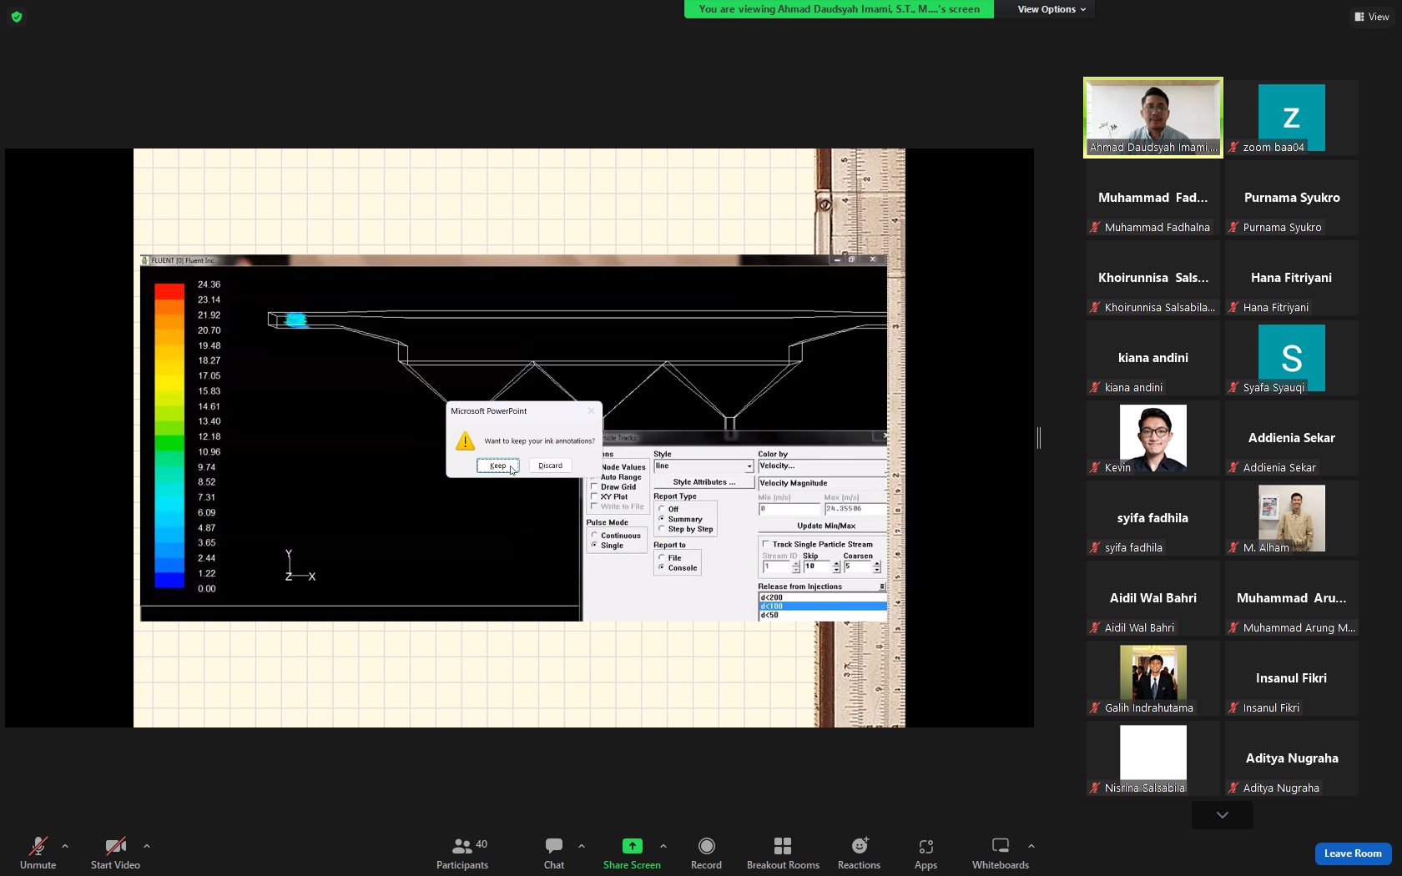
Task: Check Track Single Particle Stream
Action: coord(765,544)
